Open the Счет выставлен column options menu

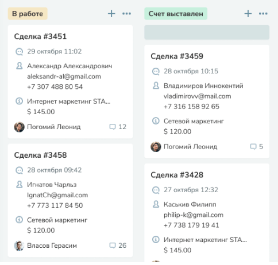(263, 14)
